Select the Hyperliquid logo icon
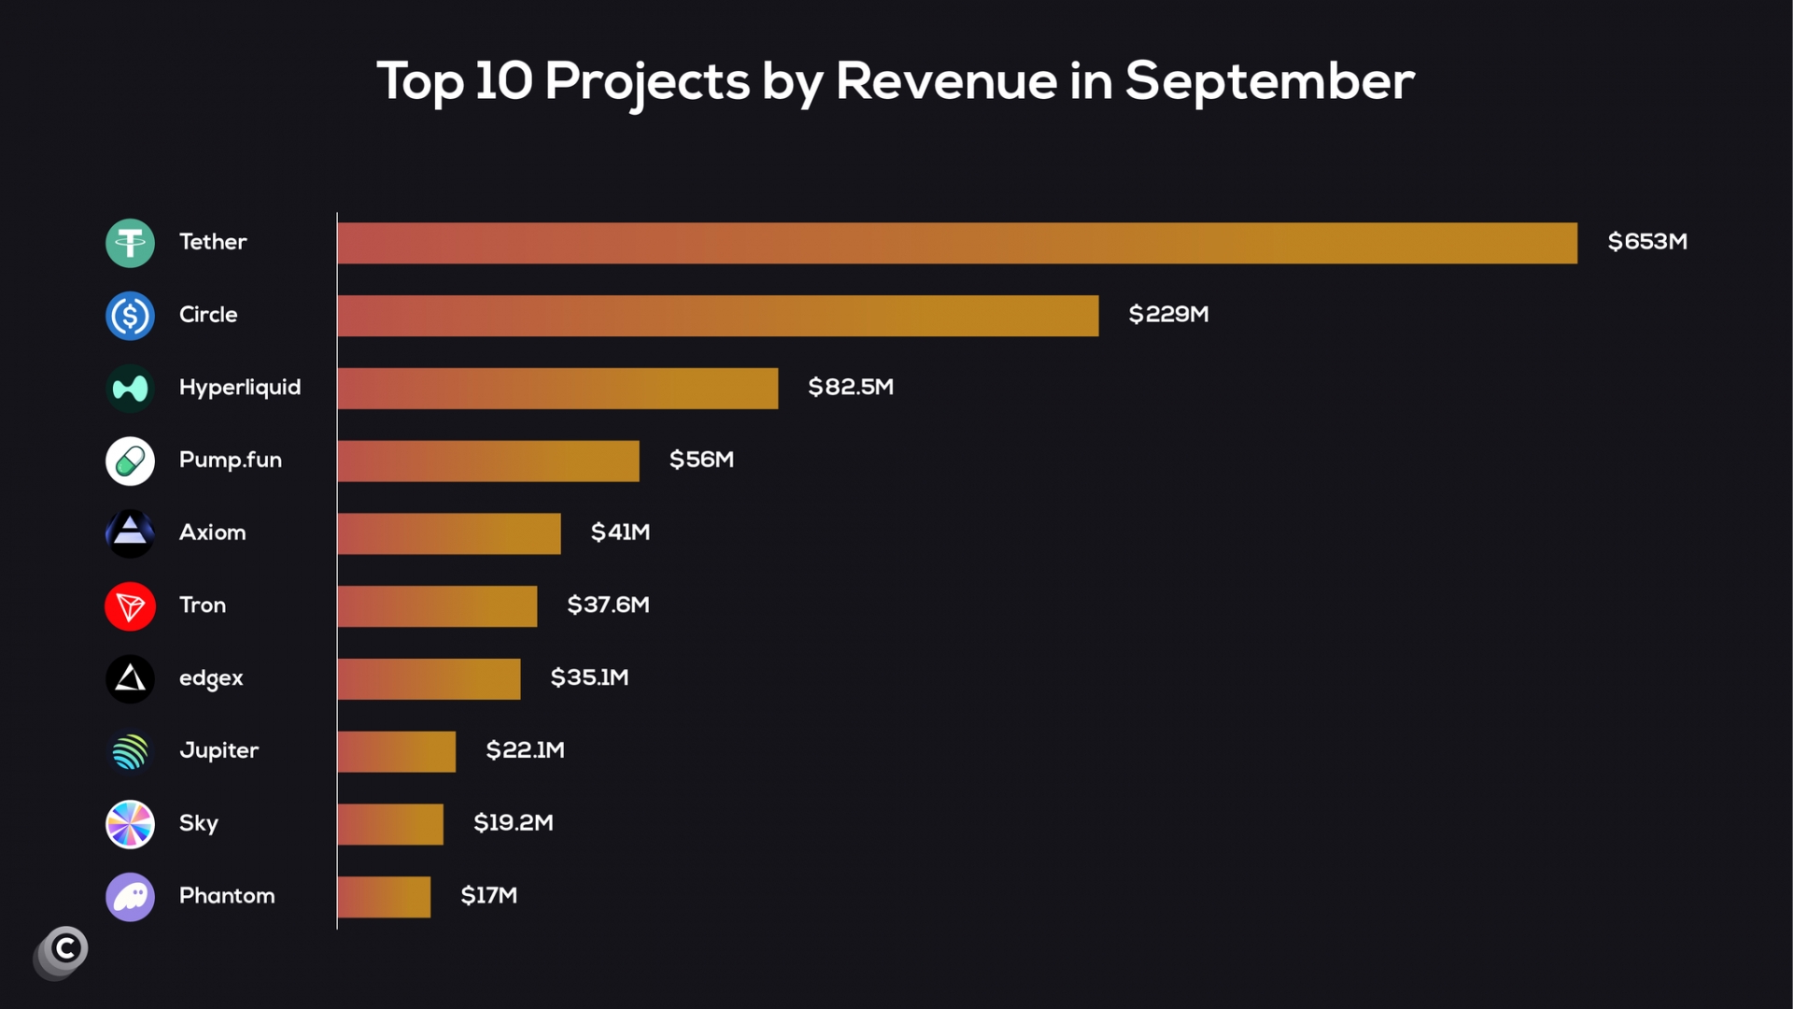The image size is (1793, 1009). pos(130,388)
